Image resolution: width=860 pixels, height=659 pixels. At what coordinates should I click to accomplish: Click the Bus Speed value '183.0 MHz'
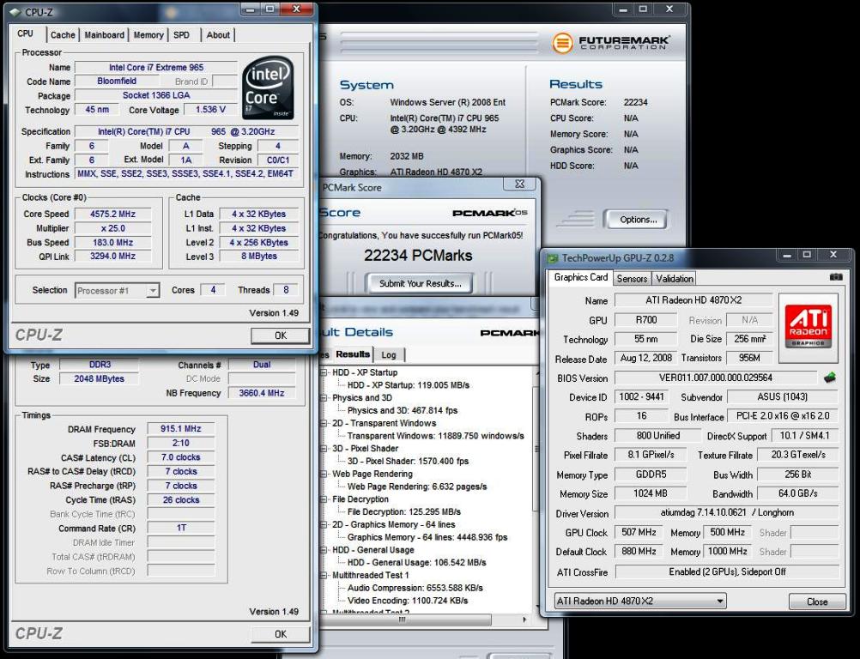(x=113, y=242)
